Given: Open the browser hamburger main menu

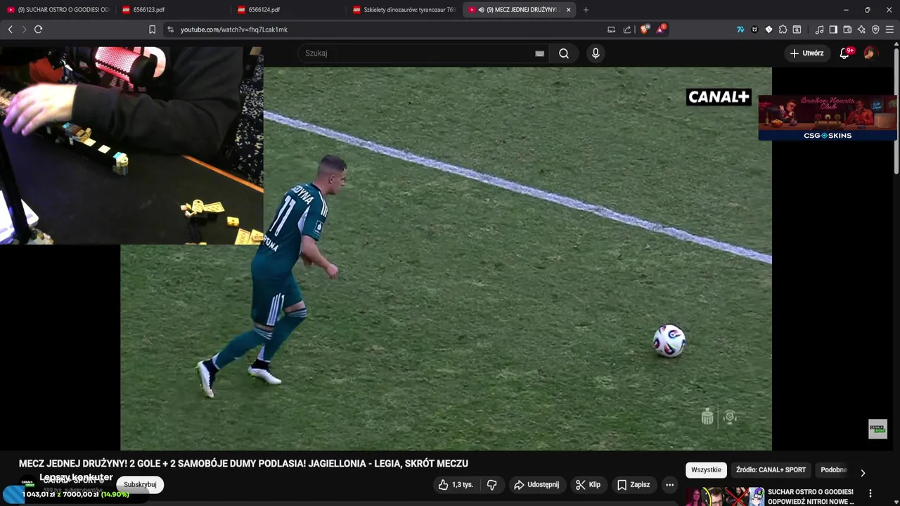Looking at the screenshot, I should tap(889, 30).
